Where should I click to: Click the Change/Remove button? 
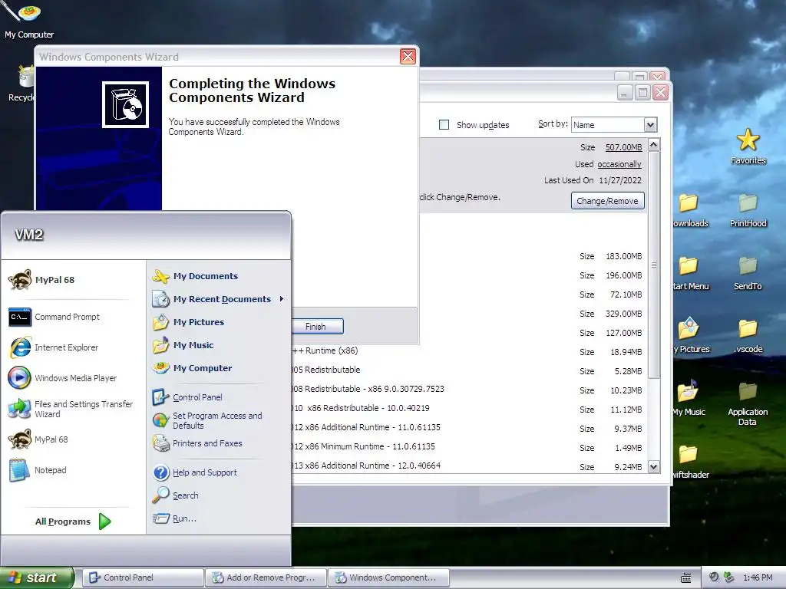pos(608,201)
